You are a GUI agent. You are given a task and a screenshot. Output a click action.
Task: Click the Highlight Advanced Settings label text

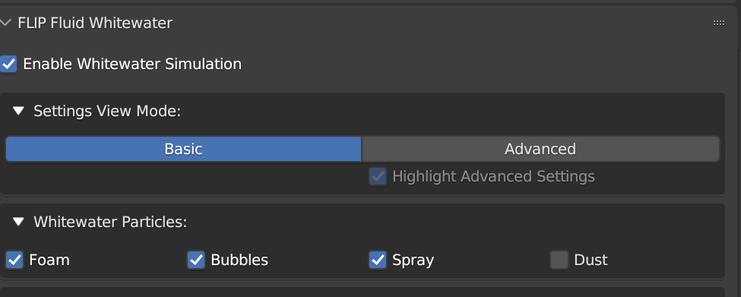point(493,176)
